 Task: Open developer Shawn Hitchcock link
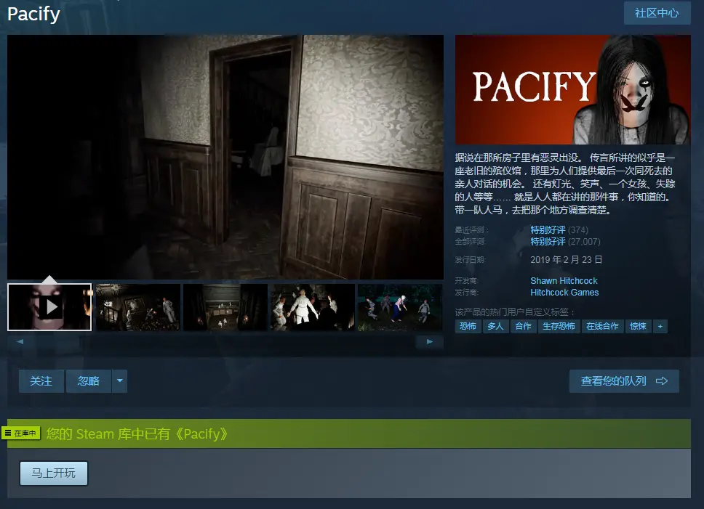[564, 281]
